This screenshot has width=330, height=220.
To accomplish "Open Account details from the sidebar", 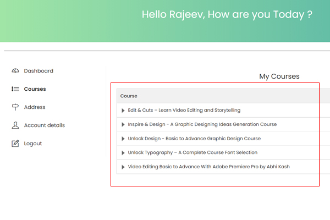I will point(44,125).
